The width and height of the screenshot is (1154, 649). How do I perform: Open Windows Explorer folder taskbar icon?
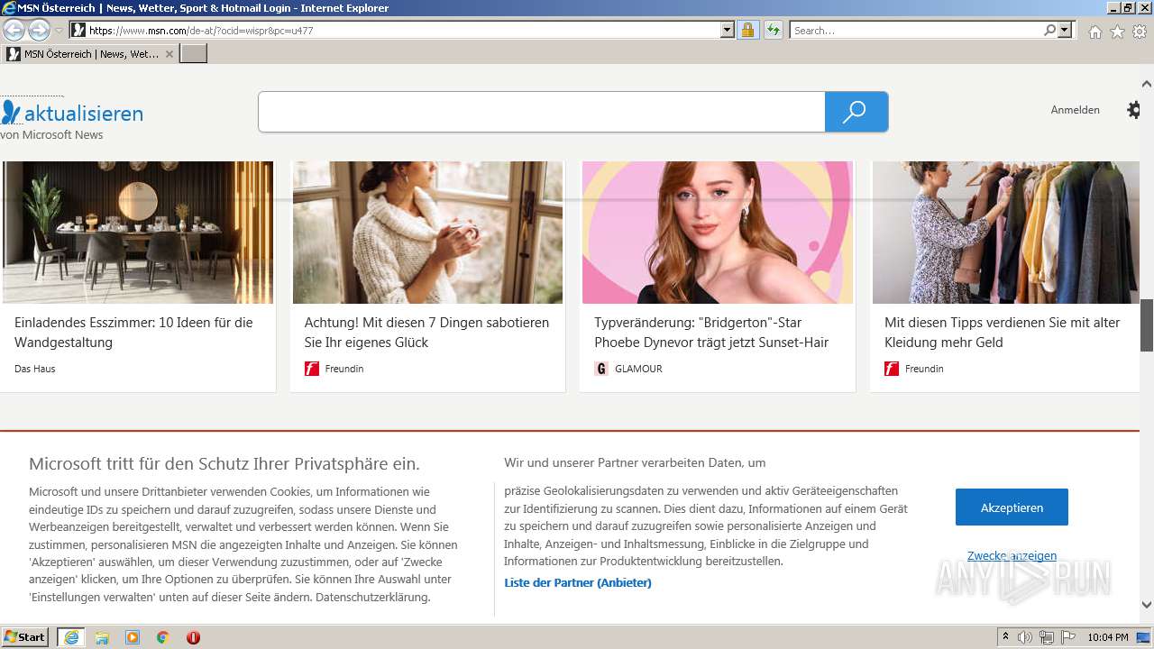(102, 637)
